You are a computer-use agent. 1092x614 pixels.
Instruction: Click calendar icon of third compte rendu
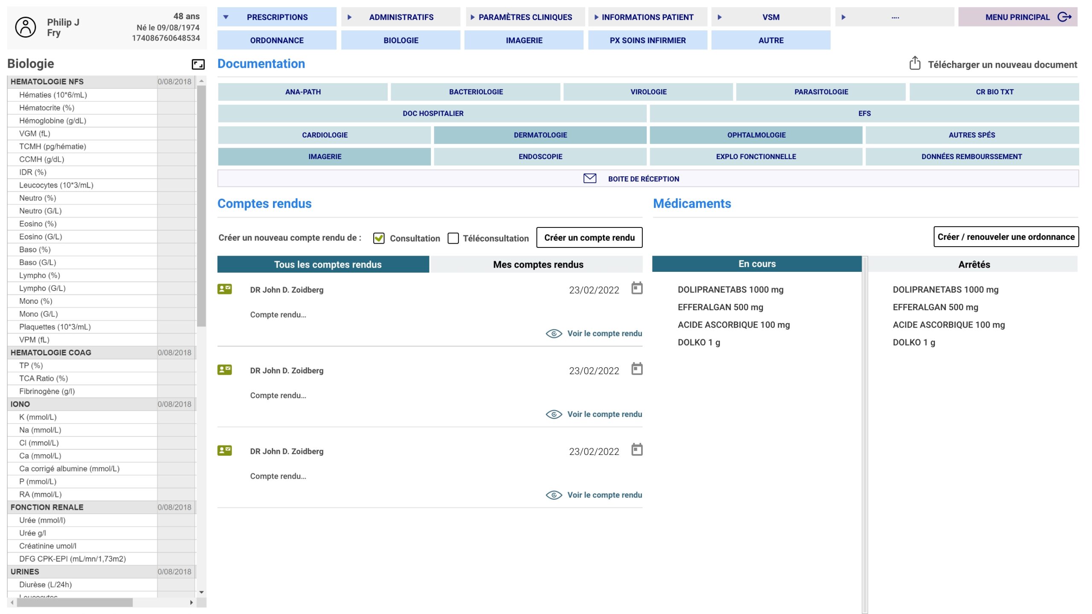tap(637, 450)
